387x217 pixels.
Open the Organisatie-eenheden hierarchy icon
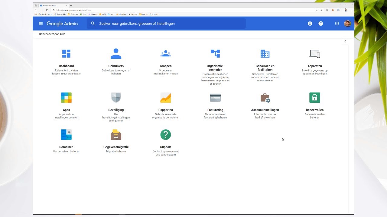point(215,54)
